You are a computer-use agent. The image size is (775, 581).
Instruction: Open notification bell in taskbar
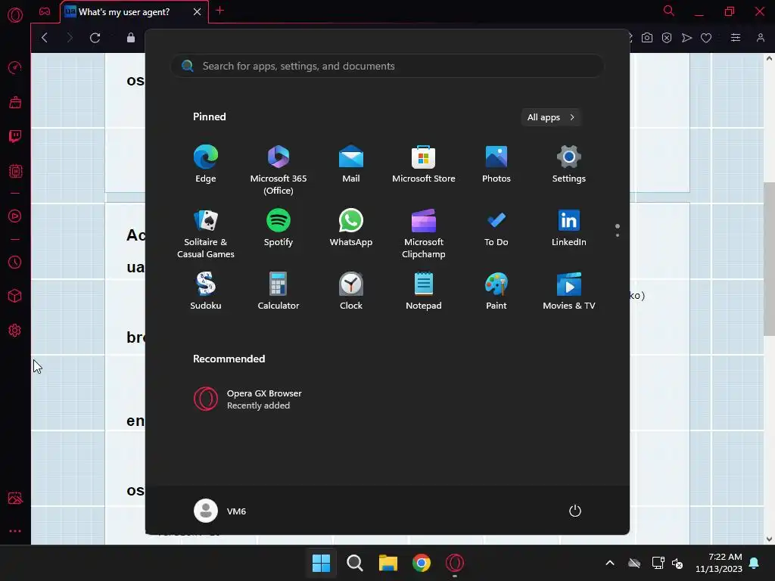755,563
